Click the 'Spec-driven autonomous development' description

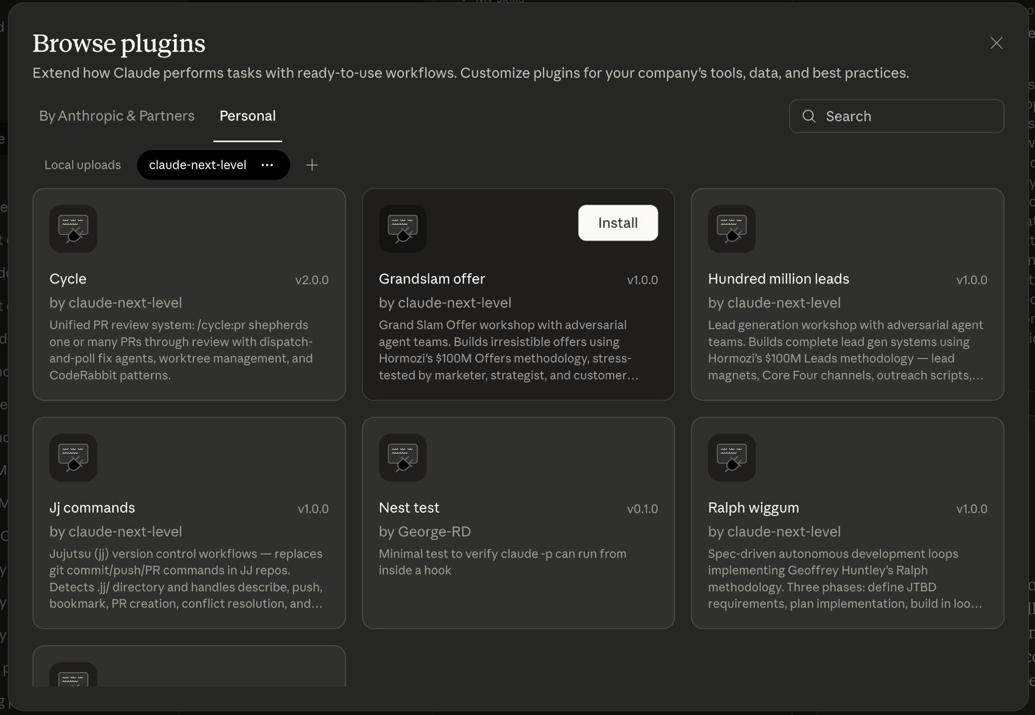845,578
